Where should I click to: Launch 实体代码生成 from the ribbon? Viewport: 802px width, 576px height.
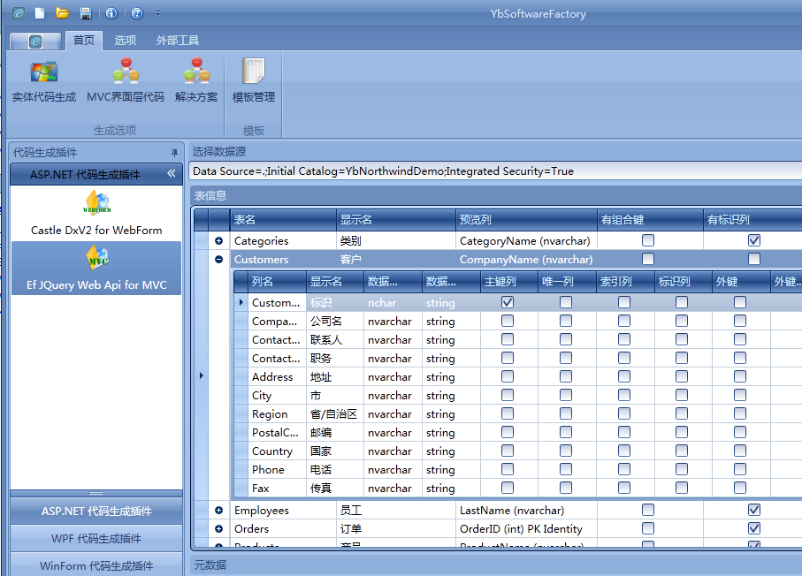44,81
